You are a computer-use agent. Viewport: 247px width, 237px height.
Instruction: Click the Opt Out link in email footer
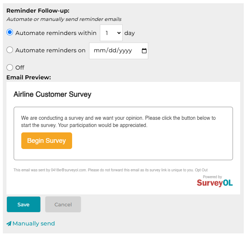click(201, 170)
